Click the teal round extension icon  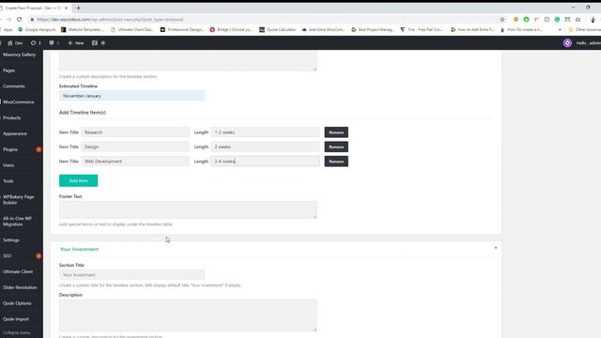557,19
